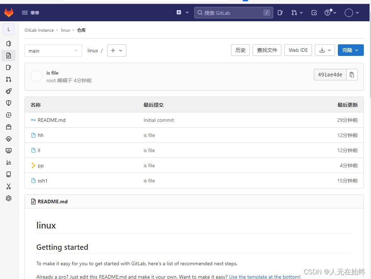
Task: Expand the merge requests dropdown arrow
Action: click(x=301, y=13)
